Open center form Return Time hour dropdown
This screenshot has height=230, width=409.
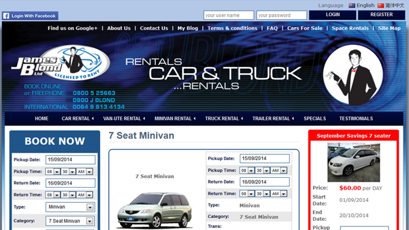coord(247,194)
